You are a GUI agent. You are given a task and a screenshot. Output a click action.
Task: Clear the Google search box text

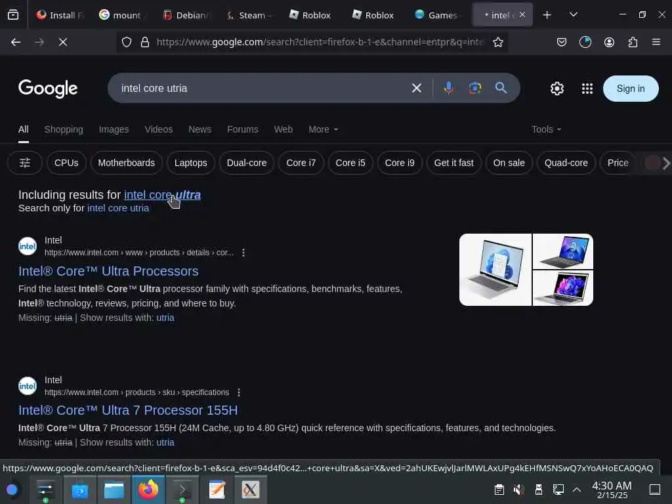tap(417, 89)
